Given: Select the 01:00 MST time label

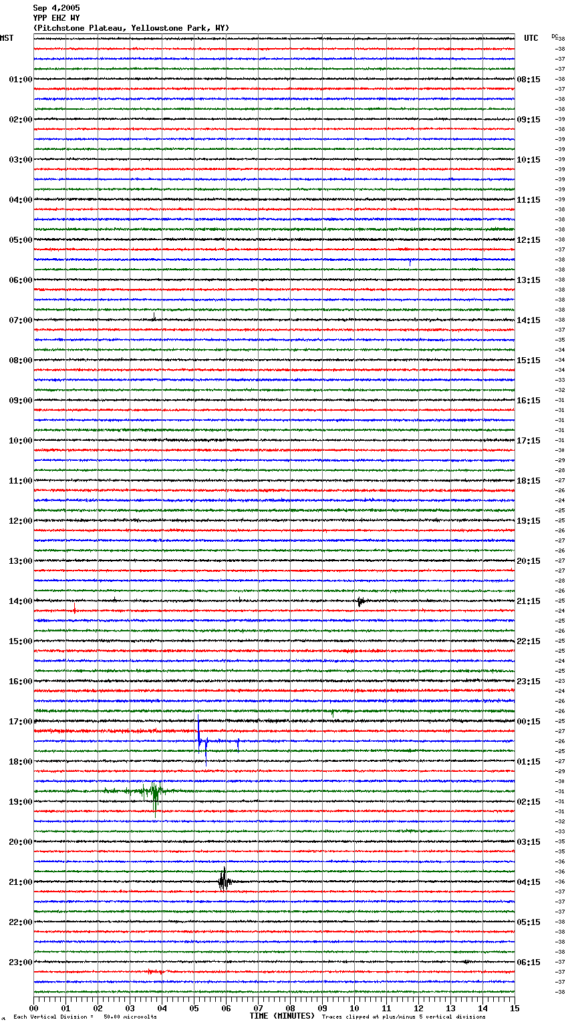Looking at the screenshot, I should coord(21,80).
